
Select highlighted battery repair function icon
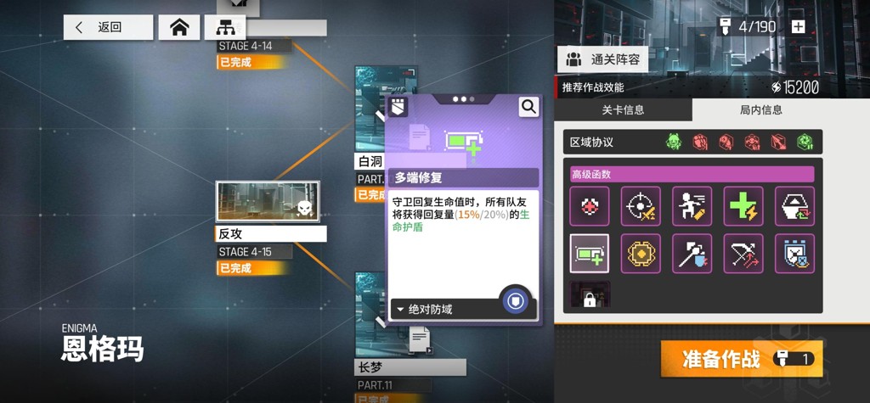click(590, 254)
